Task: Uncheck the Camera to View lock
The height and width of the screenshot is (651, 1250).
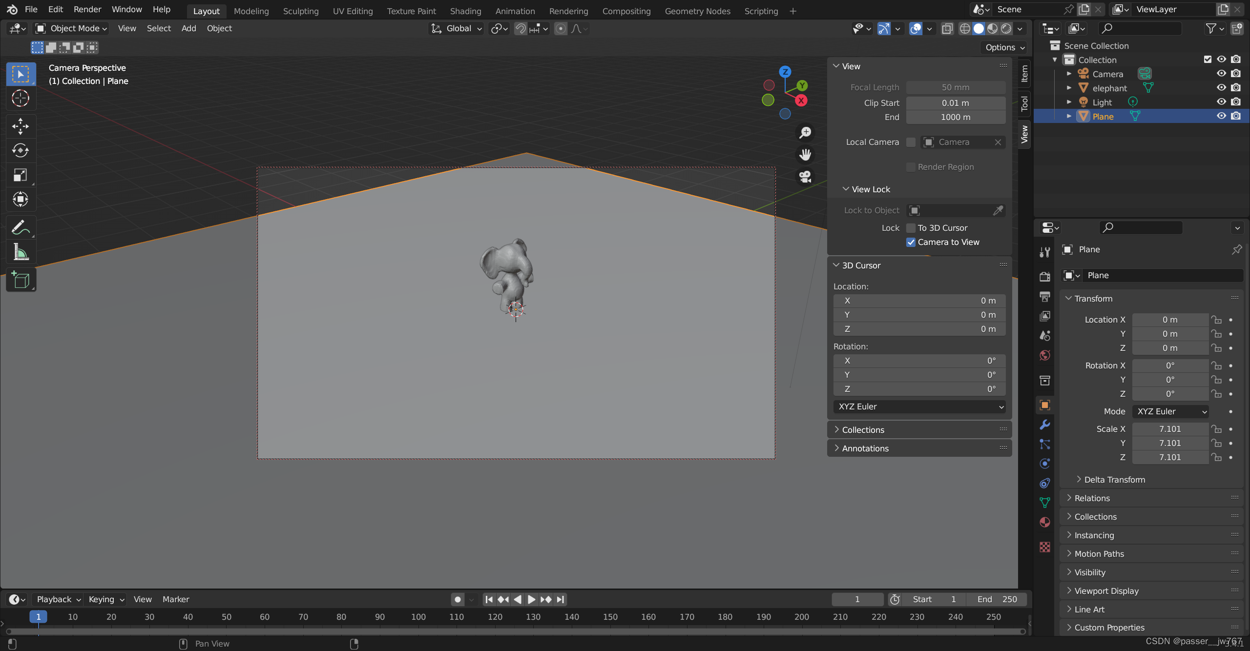Action: 911,243
